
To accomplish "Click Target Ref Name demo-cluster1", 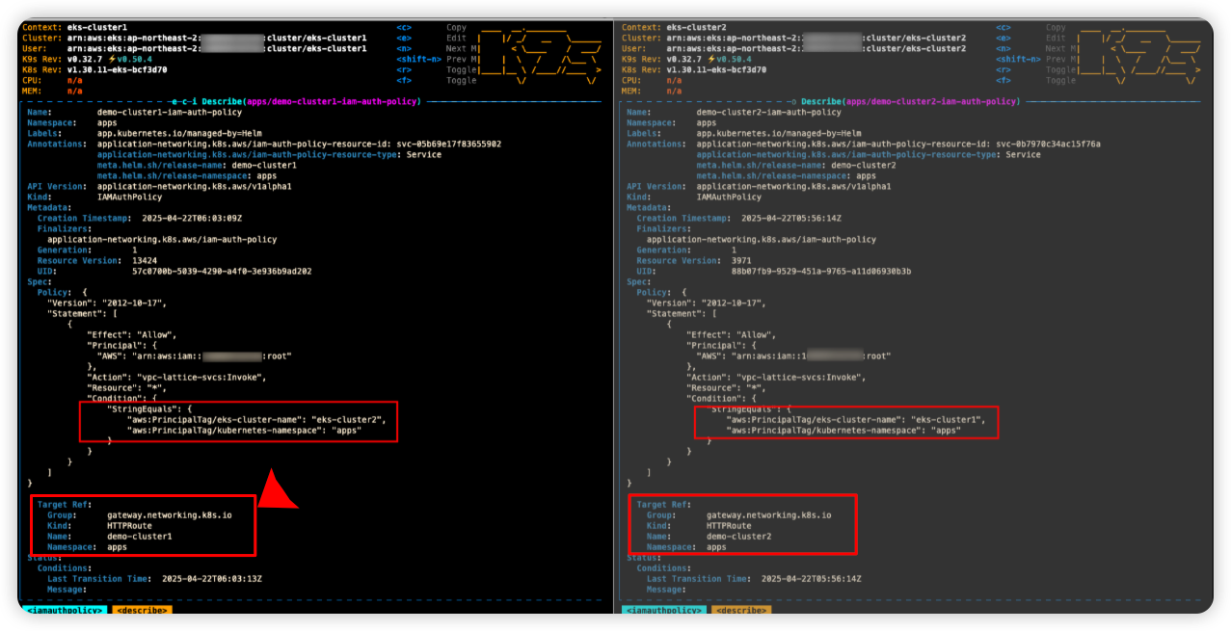I will (x=140, y=536).
